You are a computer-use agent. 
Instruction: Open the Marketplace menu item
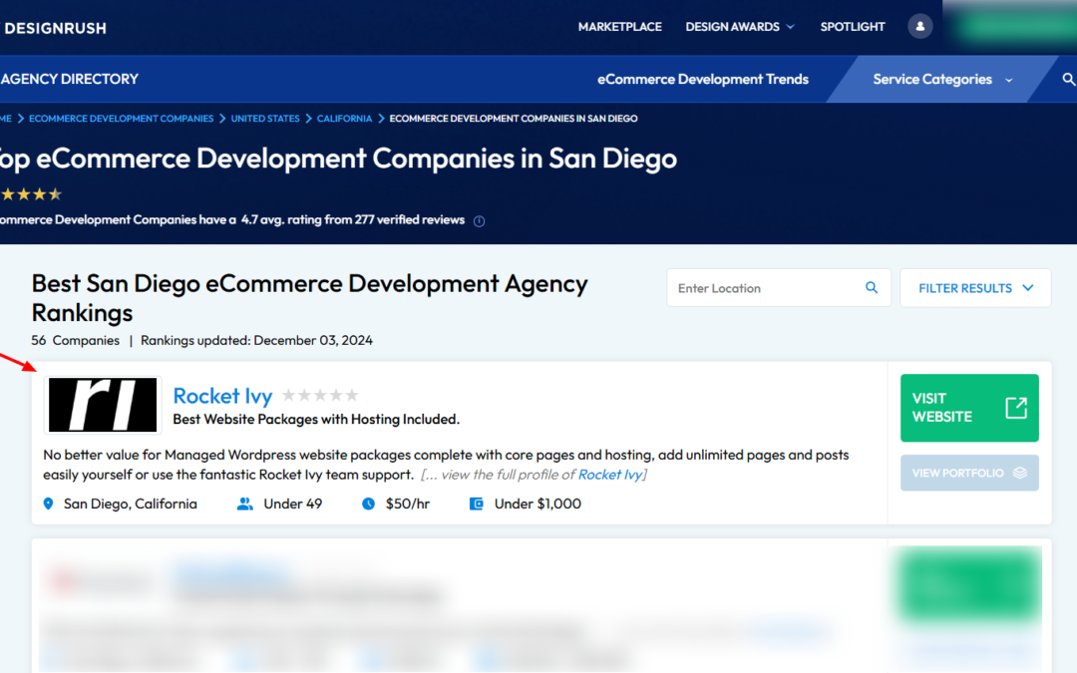click(619, 27)
